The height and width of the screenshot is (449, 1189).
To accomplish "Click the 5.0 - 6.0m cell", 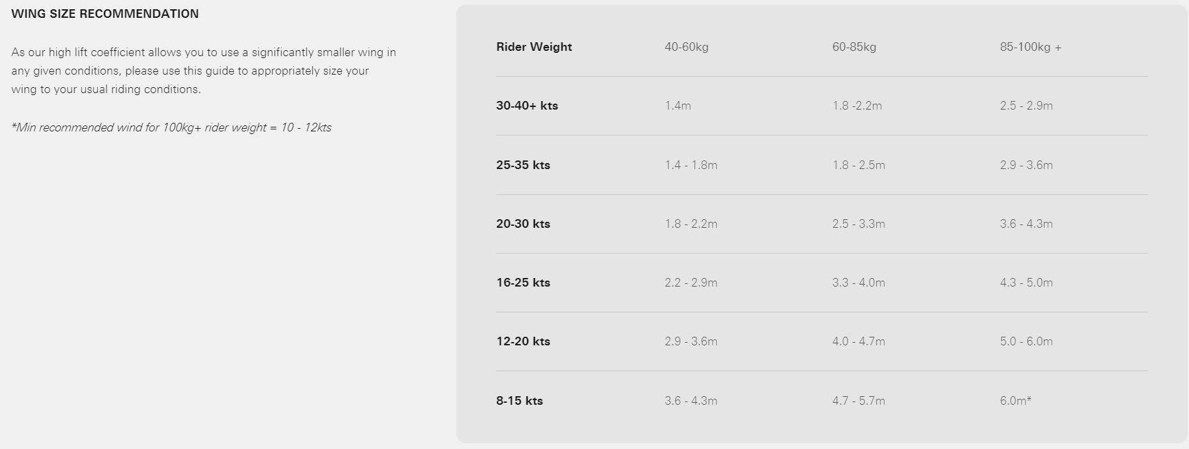I will (x=1026, y=341).
